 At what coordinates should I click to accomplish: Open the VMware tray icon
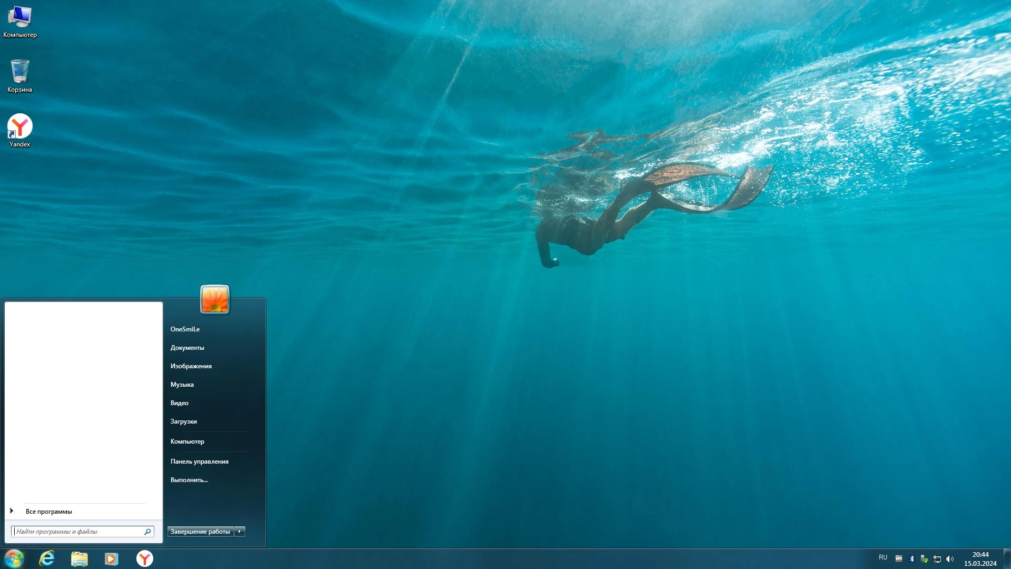click(x=899, y=558)
